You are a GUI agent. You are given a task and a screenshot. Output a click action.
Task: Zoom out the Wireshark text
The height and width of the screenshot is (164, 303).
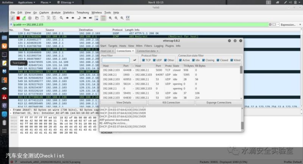click(x=116, y=18)
